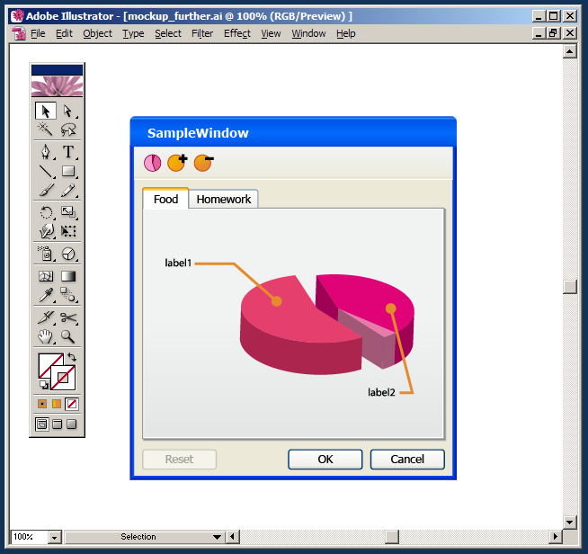Select the Rectangle tool
Viewport: 588px width, 554px height.
point(68,171)
